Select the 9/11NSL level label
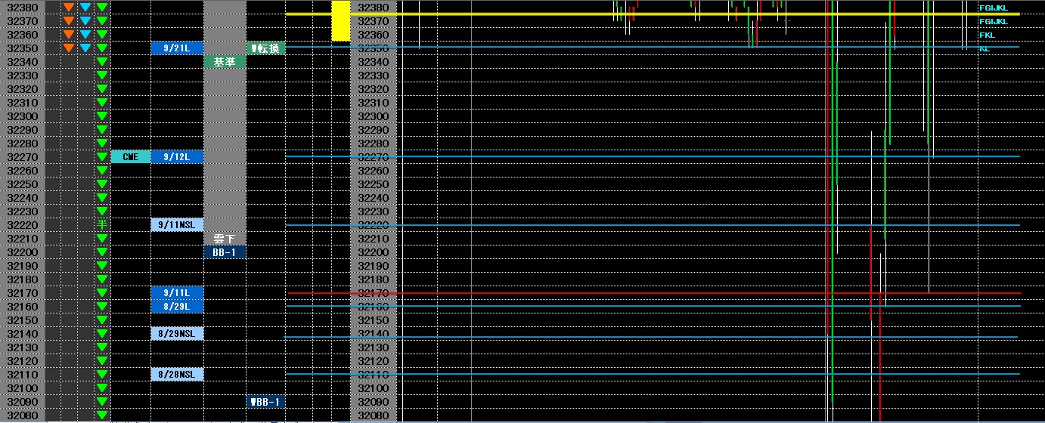1045x423 pixels. click(177, 225)
